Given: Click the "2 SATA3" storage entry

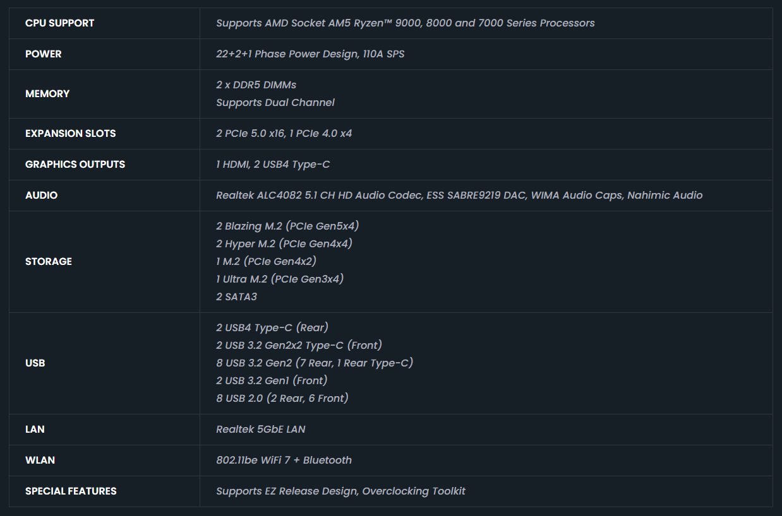Looking at the screenshot, I should [236, 297].
